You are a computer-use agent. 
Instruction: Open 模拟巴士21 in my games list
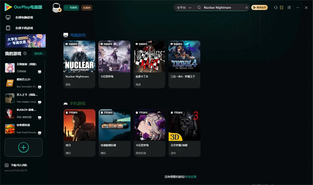click(23, 83)
